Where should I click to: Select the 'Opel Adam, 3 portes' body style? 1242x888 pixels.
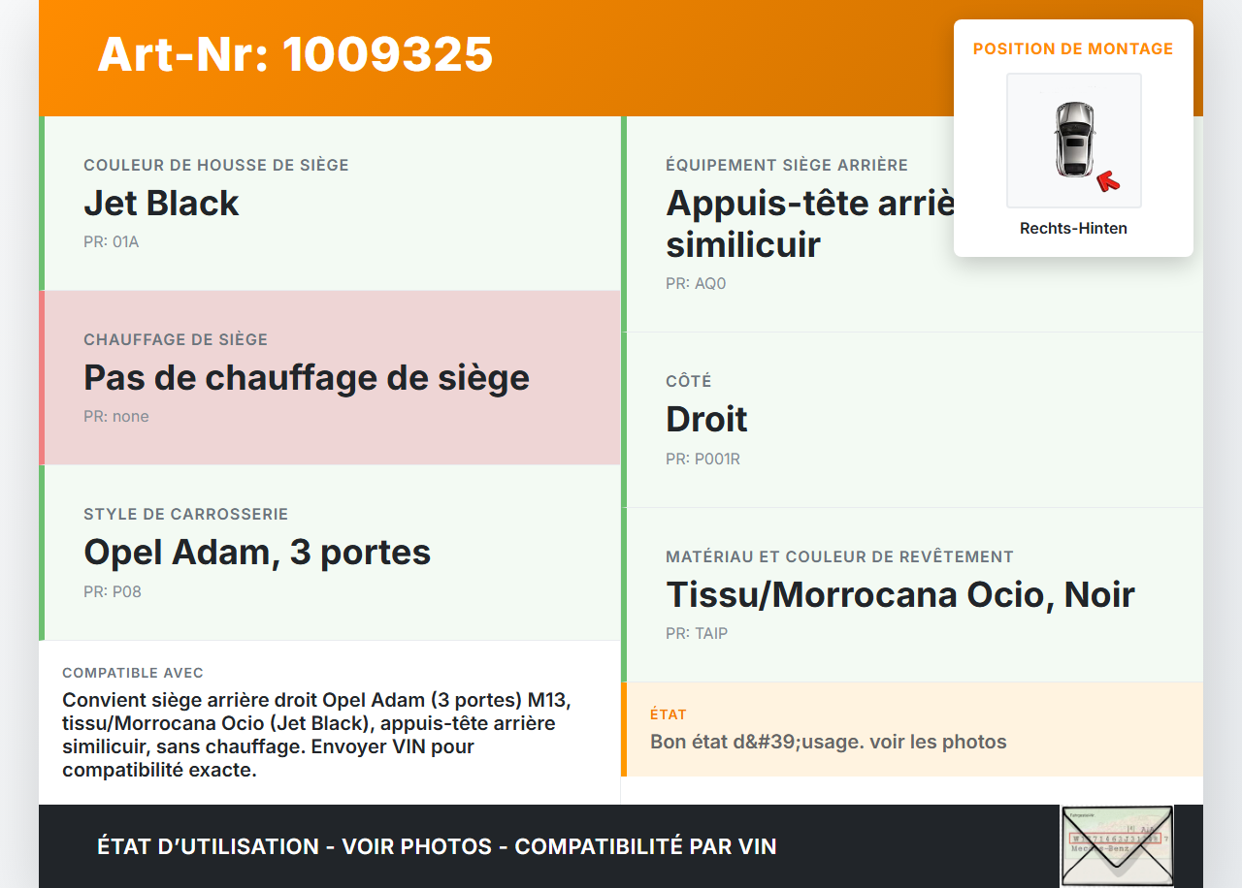point(257,552)
